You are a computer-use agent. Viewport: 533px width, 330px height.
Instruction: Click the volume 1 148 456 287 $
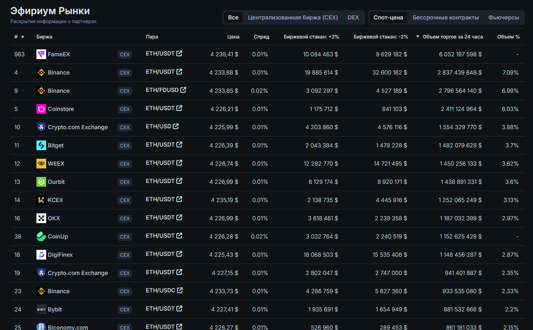[461, 255]
